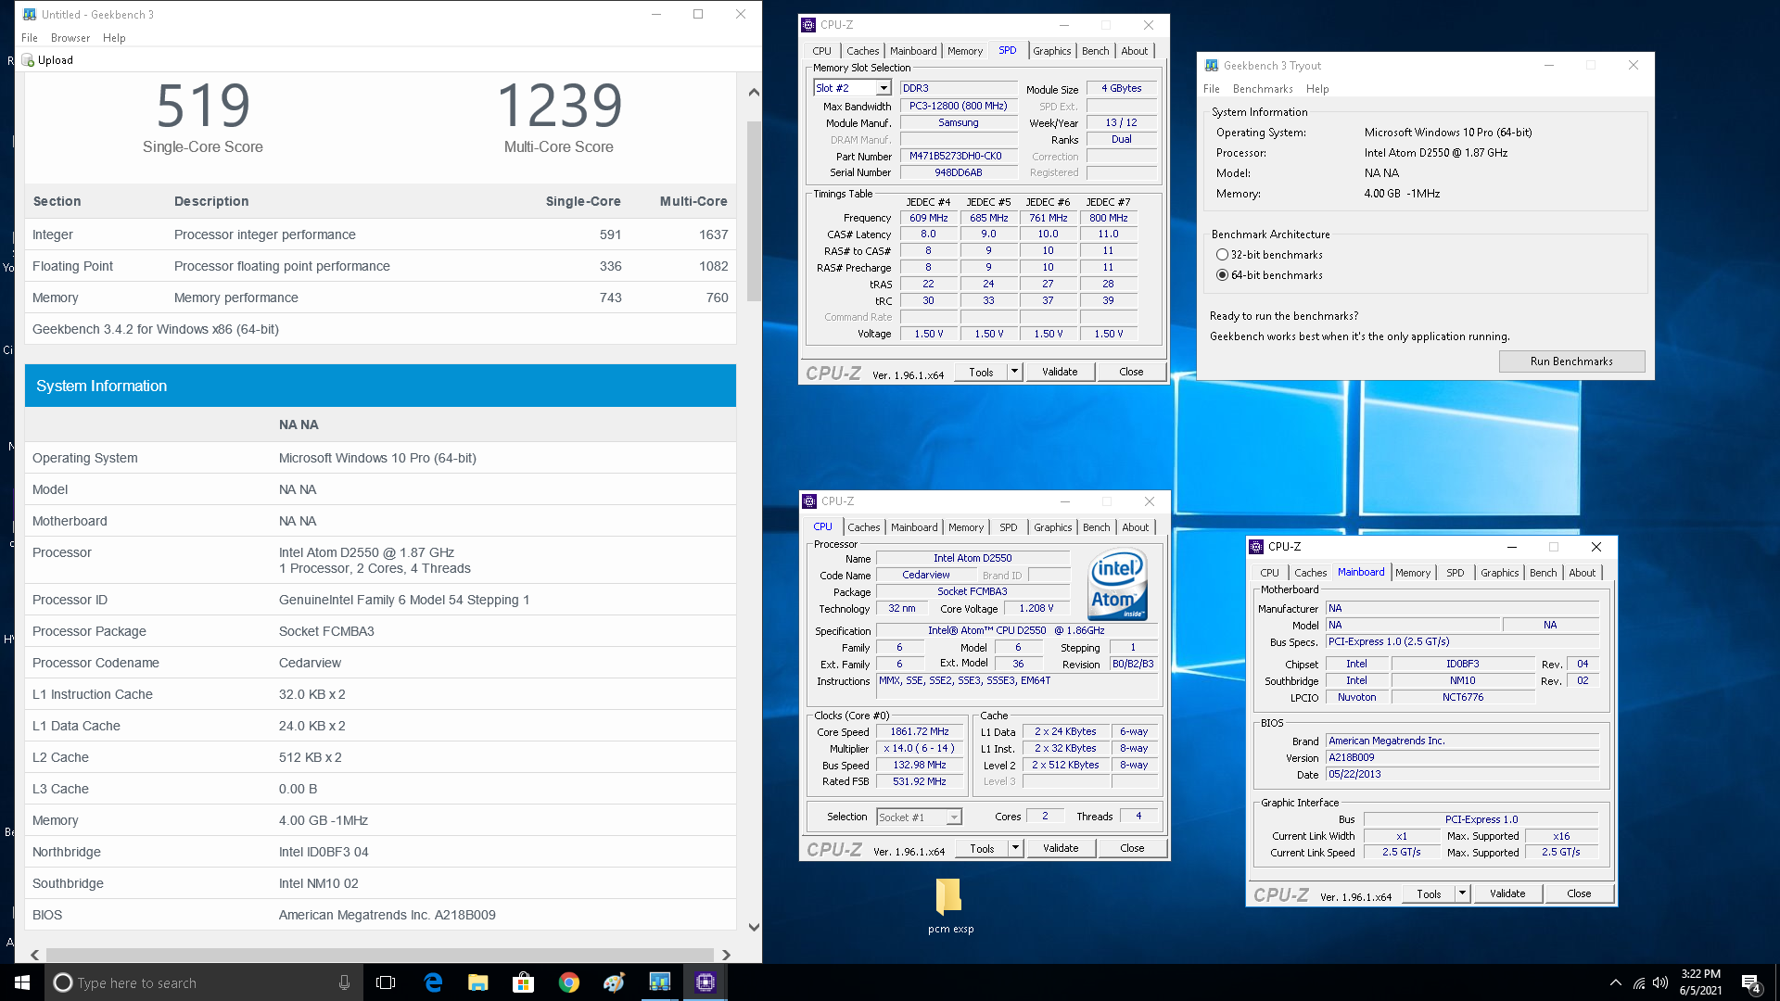Click the Upload icon in Geekbench toolbar

[28, 60]
